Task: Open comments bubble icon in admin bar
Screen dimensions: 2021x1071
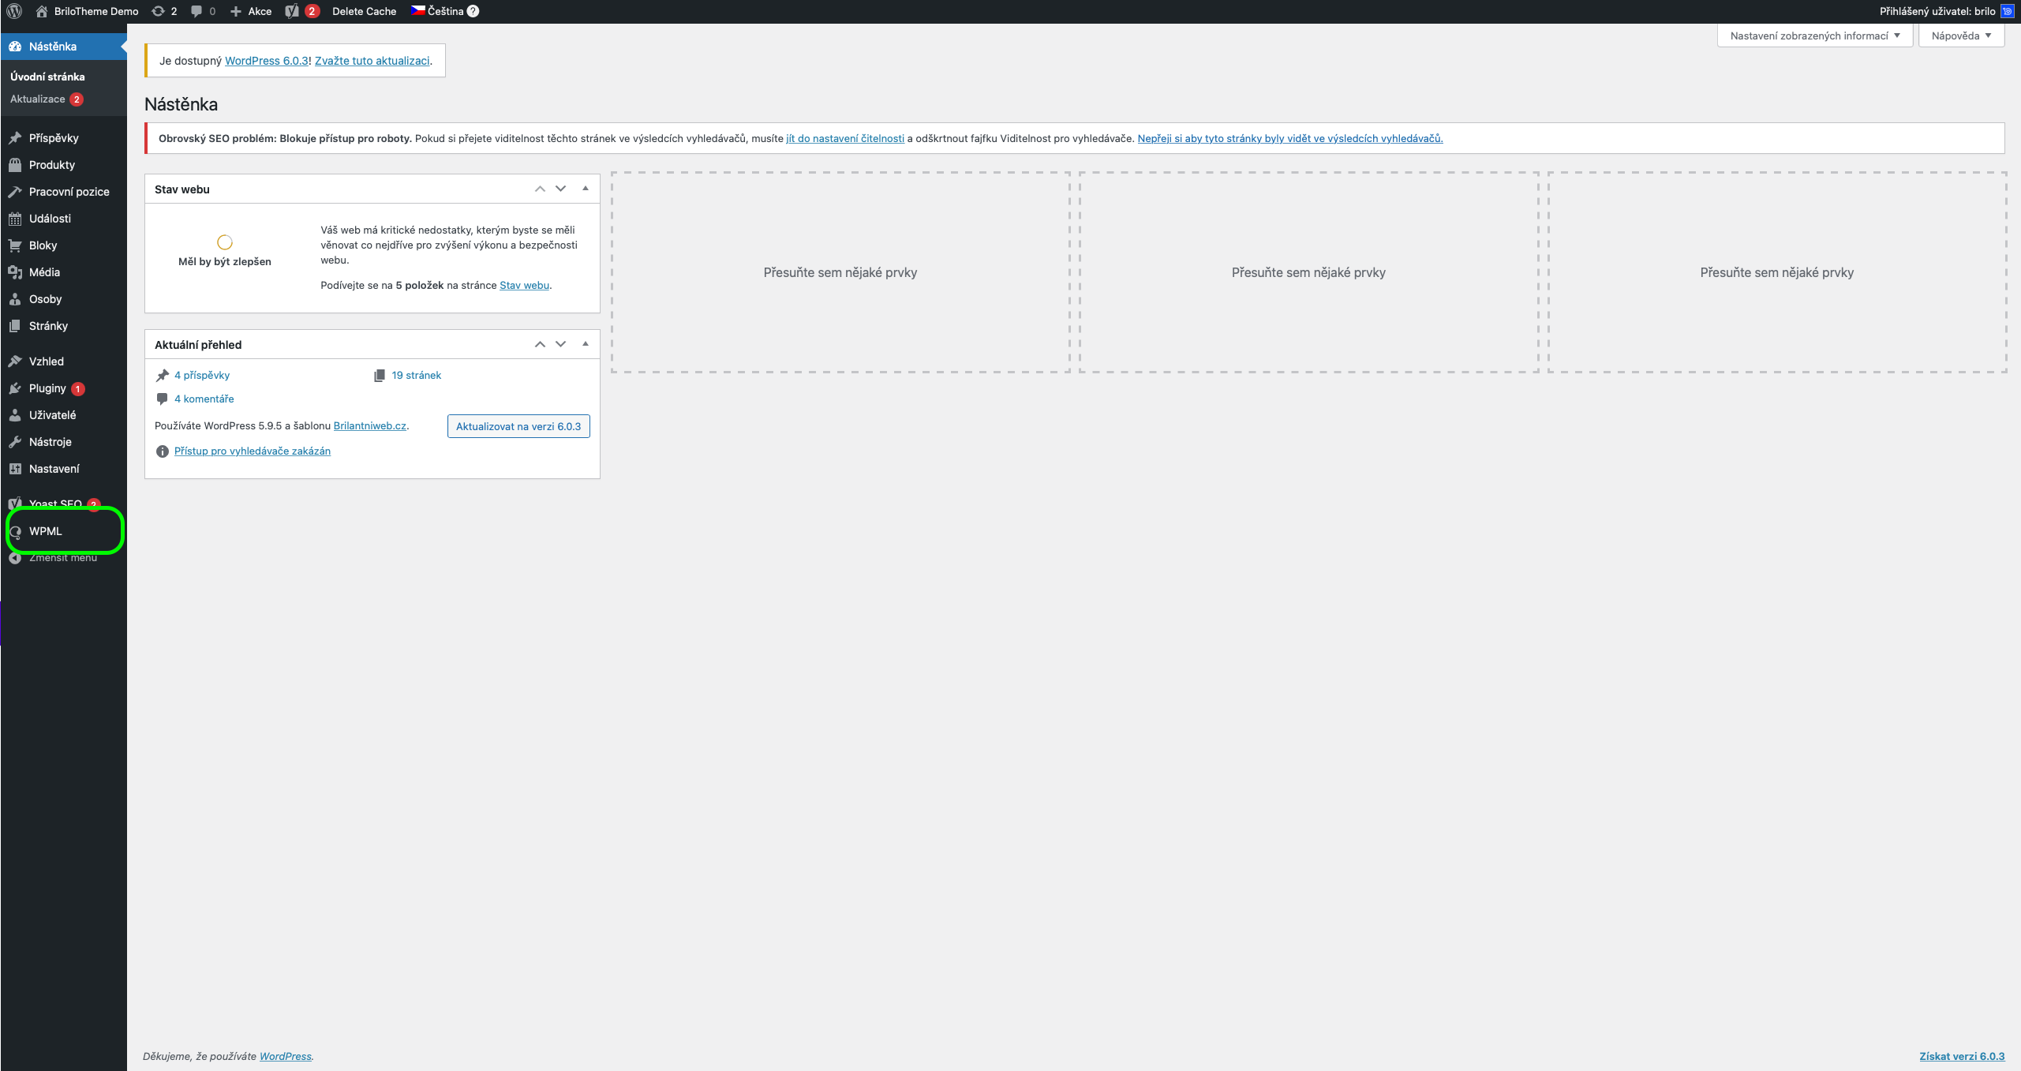Action: tap(196, 11)
